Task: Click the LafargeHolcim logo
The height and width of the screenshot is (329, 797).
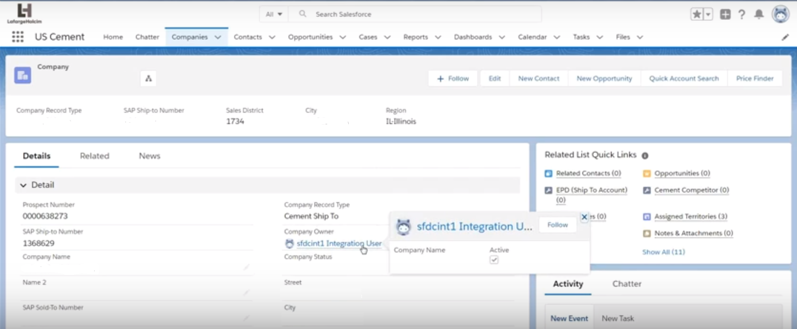Action: point(24,14)
